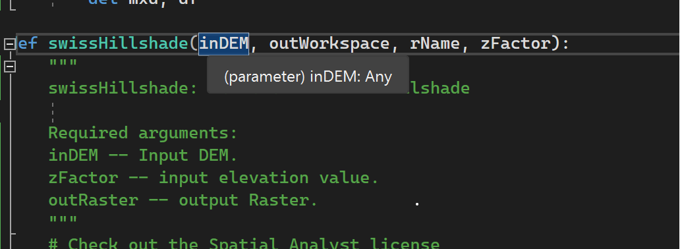The image size is (680, 249).
Task: Click the 'inDEM -- Input DEM.' line
Action: 143,155
